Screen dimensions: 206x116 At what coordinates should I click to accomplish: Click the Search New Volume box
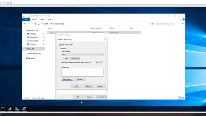pyautogui.click(x=168, y=24)
